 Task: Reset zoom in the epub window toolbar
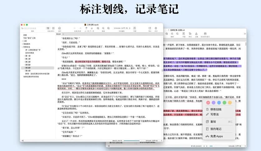point(103,28)
